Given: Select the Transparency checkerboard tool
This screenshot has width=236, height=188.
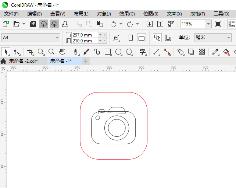Looking at the screenshot, I should (202, 52).
